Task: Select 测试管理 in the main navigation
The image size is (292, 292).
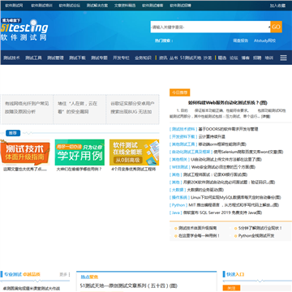Action: point(55,58)
